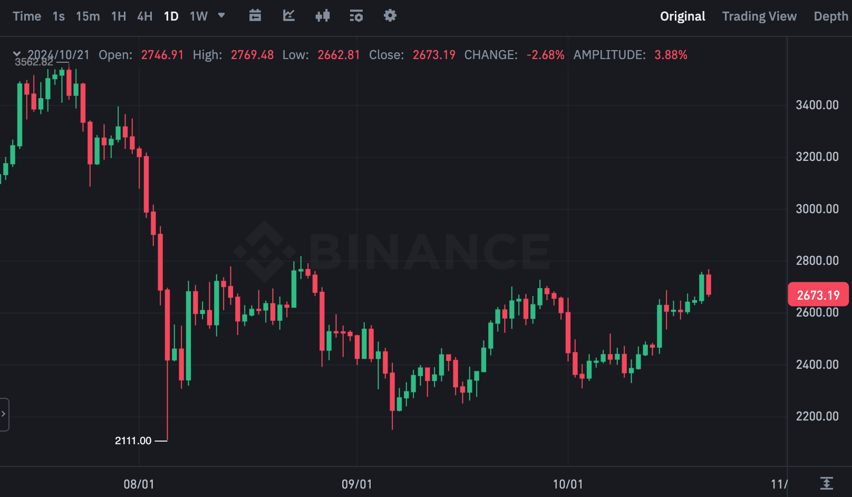
Task: Click the Open value 2746.91
Action: coord(162,55)
